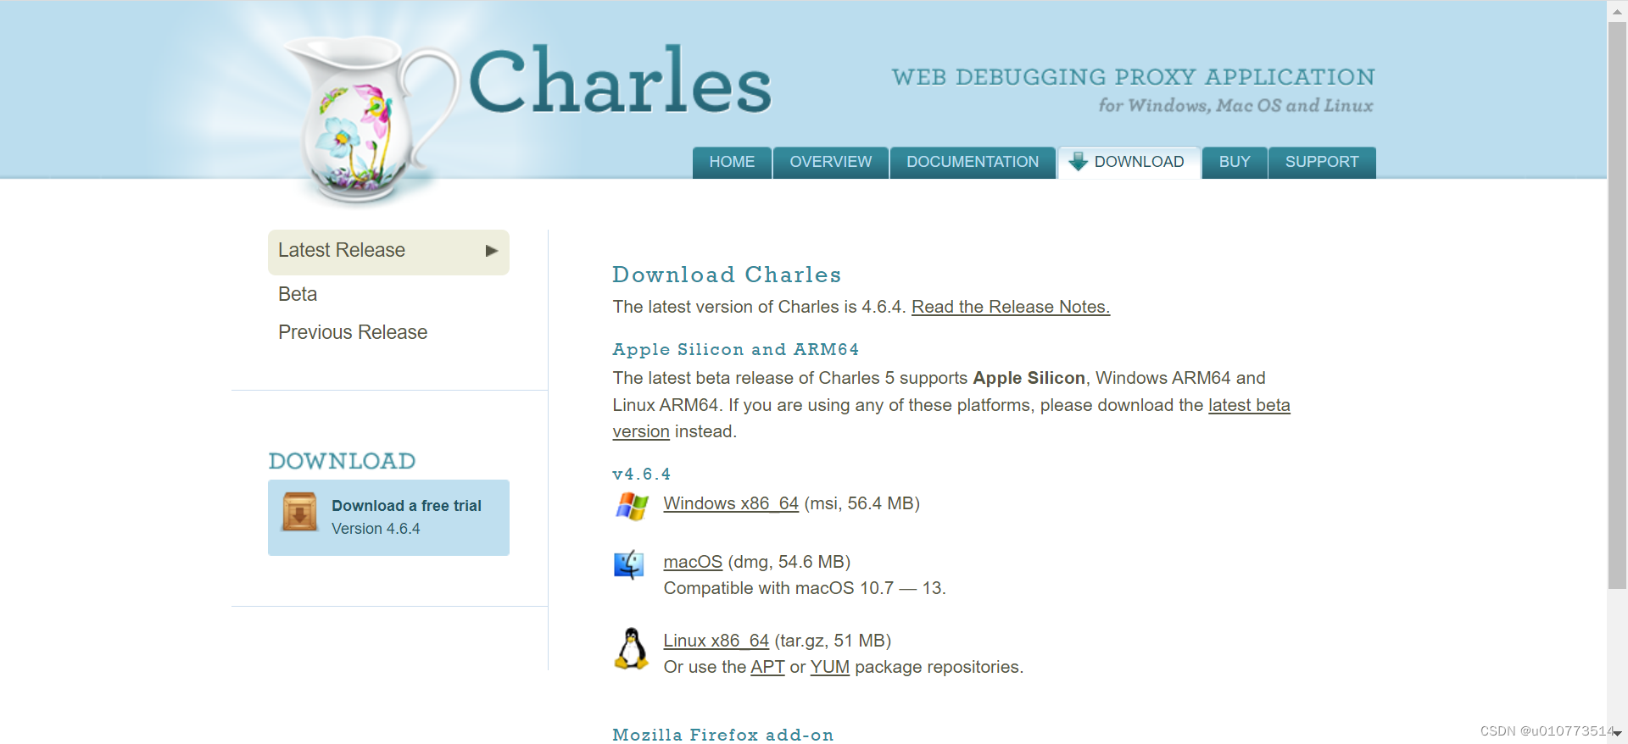Click the macOS Finder icon
Viewport: 1628px width, 744px height.
(x=629, y=564)
